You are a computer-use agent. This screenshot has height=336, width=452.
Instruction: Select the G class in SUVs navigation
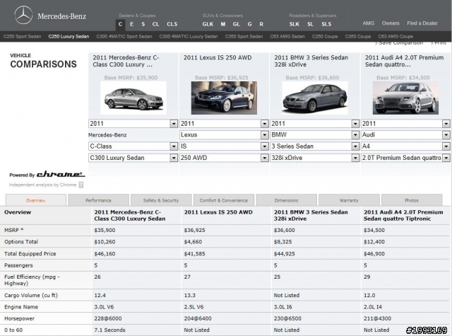tap(249, 24)
